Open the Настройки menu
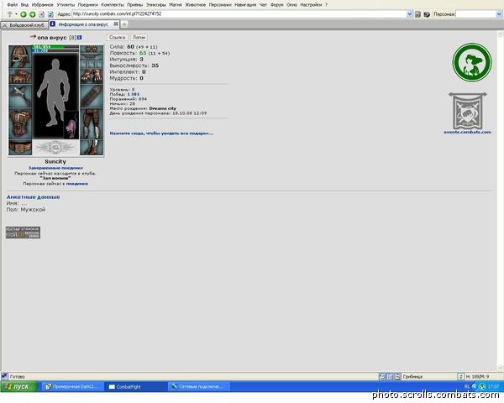The height and width of the screenshot is (403, 504). tap(311, 4)
